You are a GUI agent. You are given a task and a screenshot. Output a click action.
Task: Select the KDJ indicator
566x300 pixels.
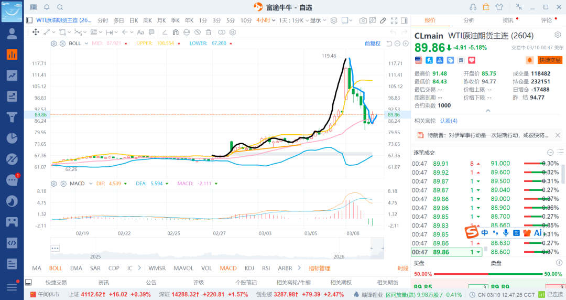tap(249, 268)
